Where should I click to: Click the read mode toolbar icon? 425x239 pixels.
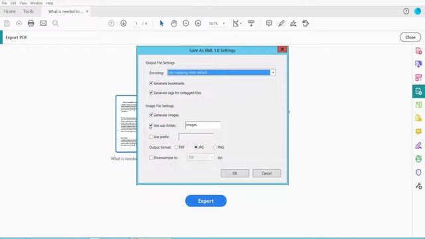pos(251,23)
